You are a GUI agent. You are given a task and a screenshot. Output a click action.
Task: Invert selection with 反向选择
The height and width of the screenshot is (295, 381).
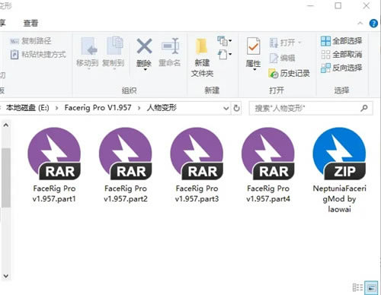341,68
